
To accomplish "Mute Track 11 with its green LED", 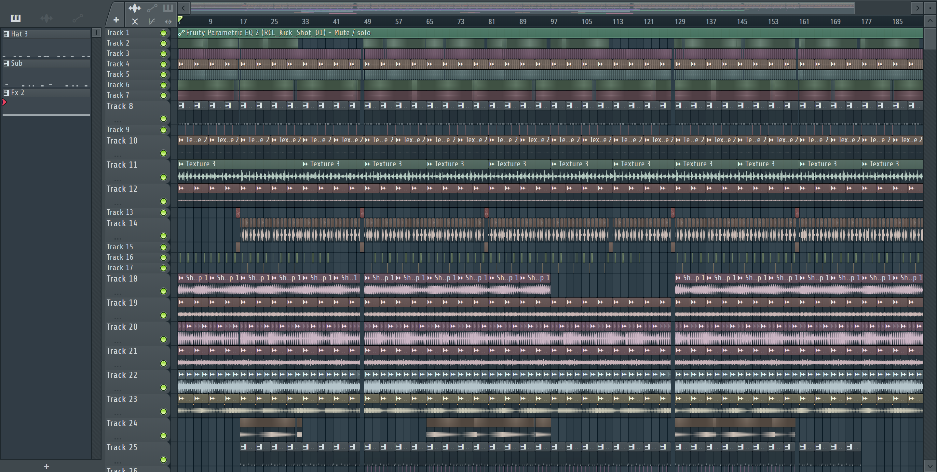I will [164, 177].
